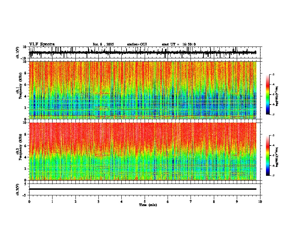Click the "-7" label on ch.2 color bar
Image resolution: width=293 pixels, height=226 pixels.
pos(273,175)
